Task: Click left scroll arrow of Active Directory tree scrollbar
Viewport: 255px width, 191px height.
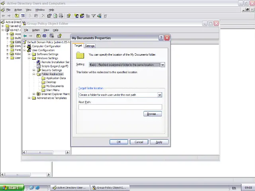Action: coord(2,175)
